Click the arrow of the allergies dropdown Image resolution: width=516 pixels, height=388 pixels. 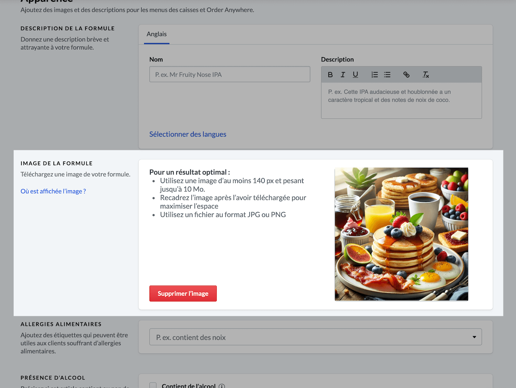click(x=474, y=337)
